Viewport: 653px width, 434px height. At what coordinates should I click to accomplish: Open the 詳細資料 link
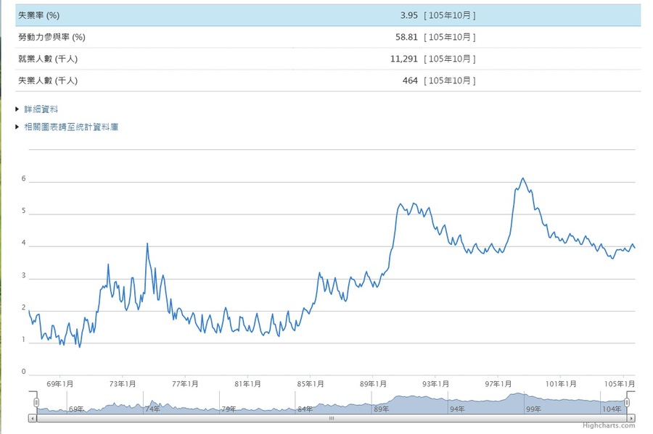tap(41, 109)
